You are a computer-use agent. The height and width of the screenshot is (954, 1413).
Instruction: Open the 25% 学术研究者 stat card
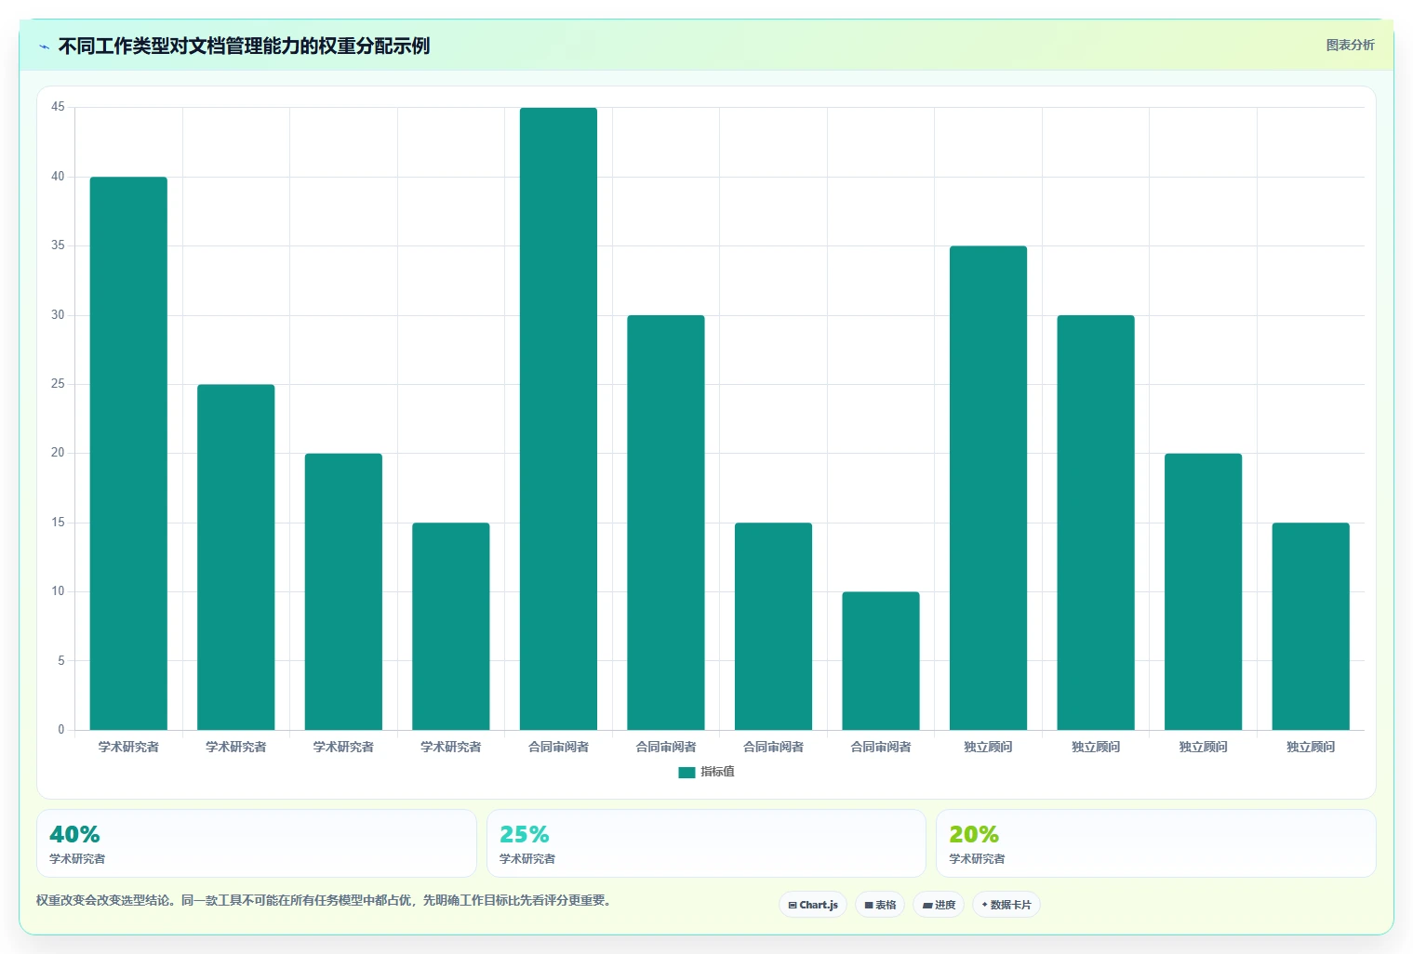[706, 842]
